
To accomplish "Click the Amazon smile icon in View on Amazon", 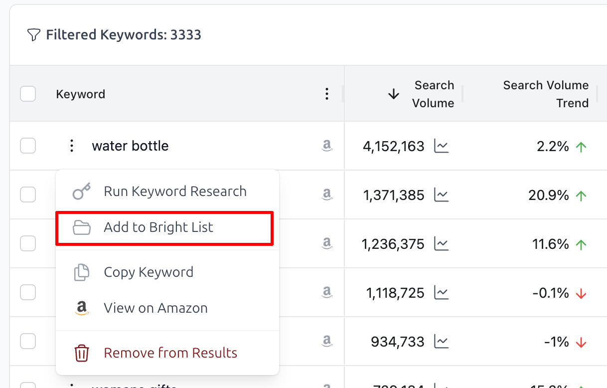I will coord(82,308).
